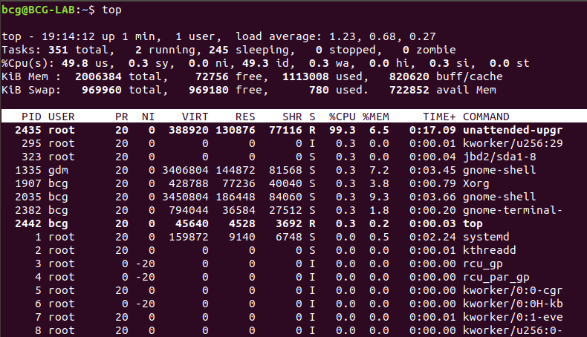Image resolution: width=587 pixels, height=337 pixels.
Task: Select the kworker/u256:29 command
Action: tap(513, 143)
